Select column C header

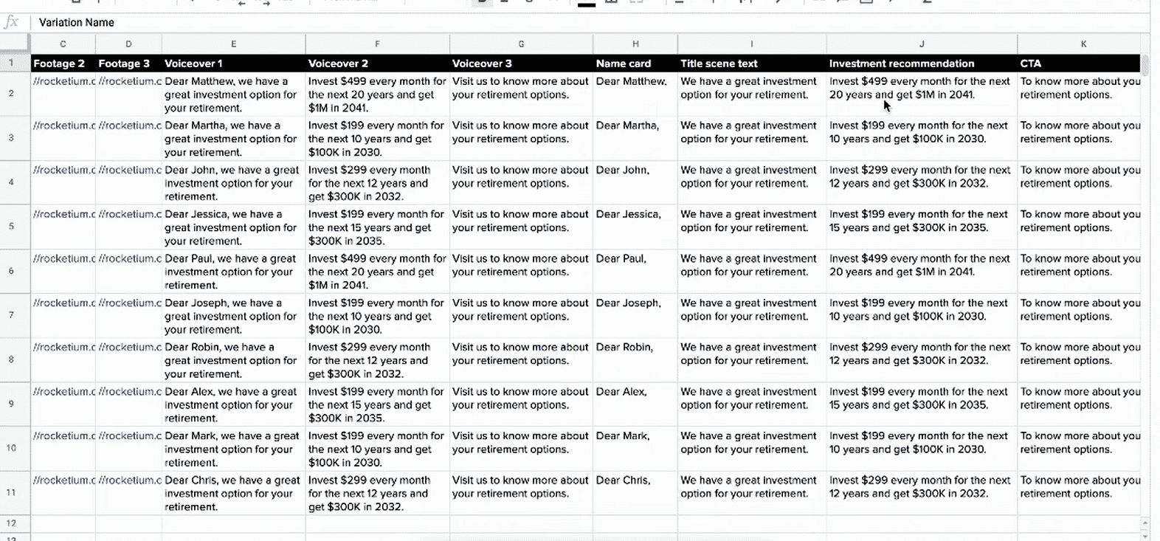[x=63, y=44]
